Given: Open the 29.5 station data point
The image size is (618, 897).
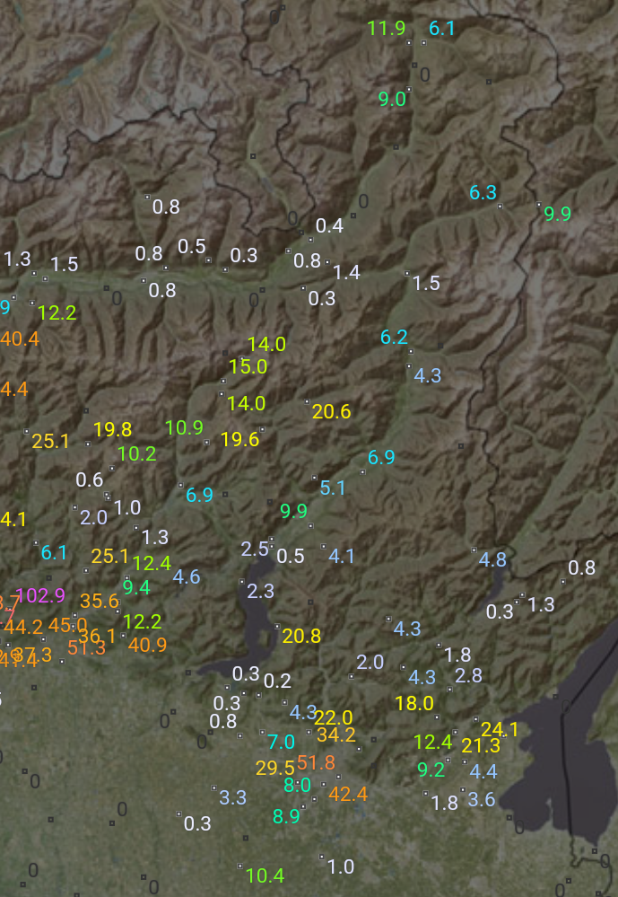Looking at the screenshot, I should 274,768.
